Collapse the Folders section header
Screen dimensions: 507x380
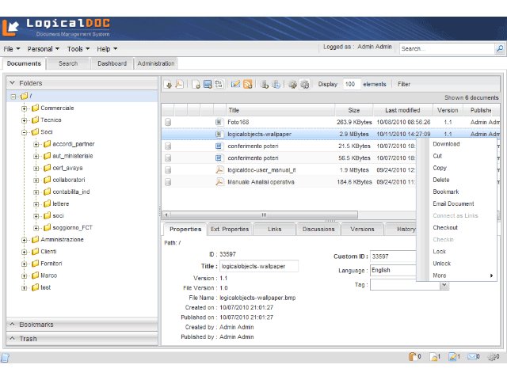[x=82, y=83]
